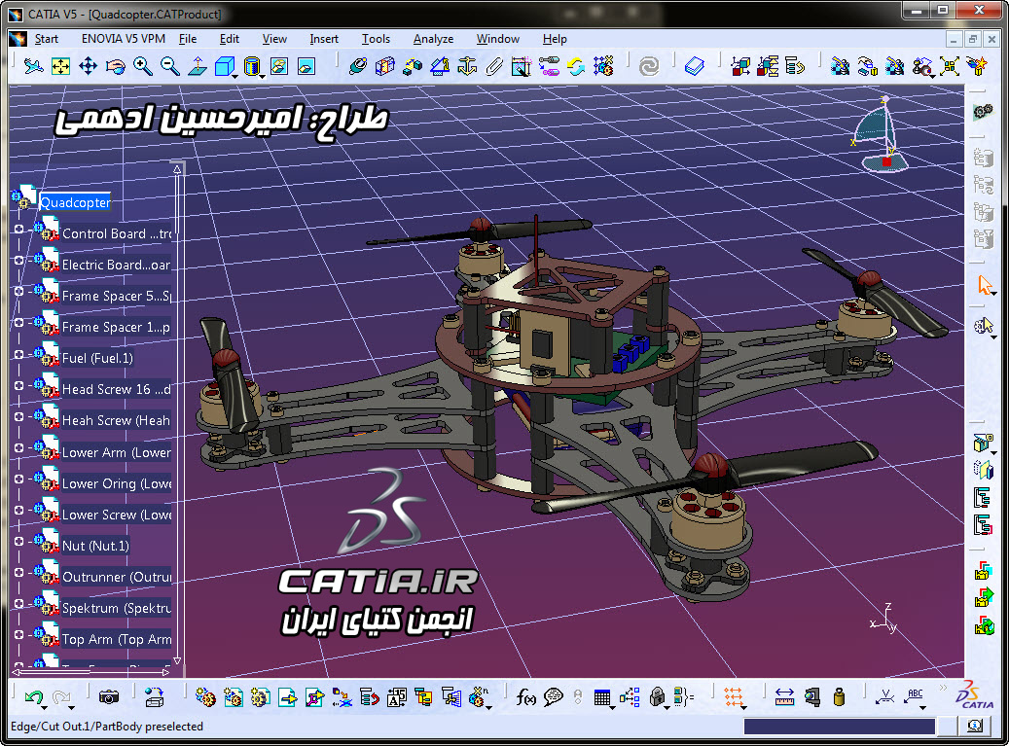Select the Spektrum tree item
The width and height of the screenshot is (1009, 746).
point(117,609)
